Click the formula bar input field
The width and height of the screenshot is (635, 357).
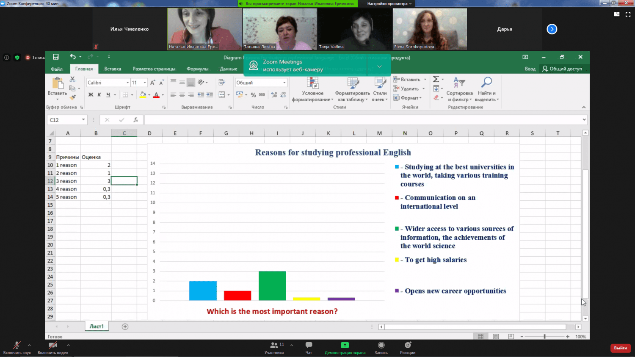click(x=363, y=120)
